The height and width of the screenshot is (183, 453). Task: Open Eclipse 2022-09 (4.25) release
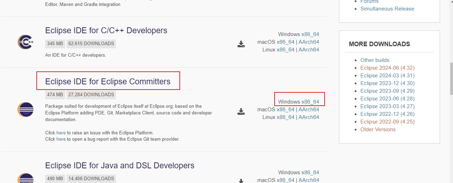(387, 122)
